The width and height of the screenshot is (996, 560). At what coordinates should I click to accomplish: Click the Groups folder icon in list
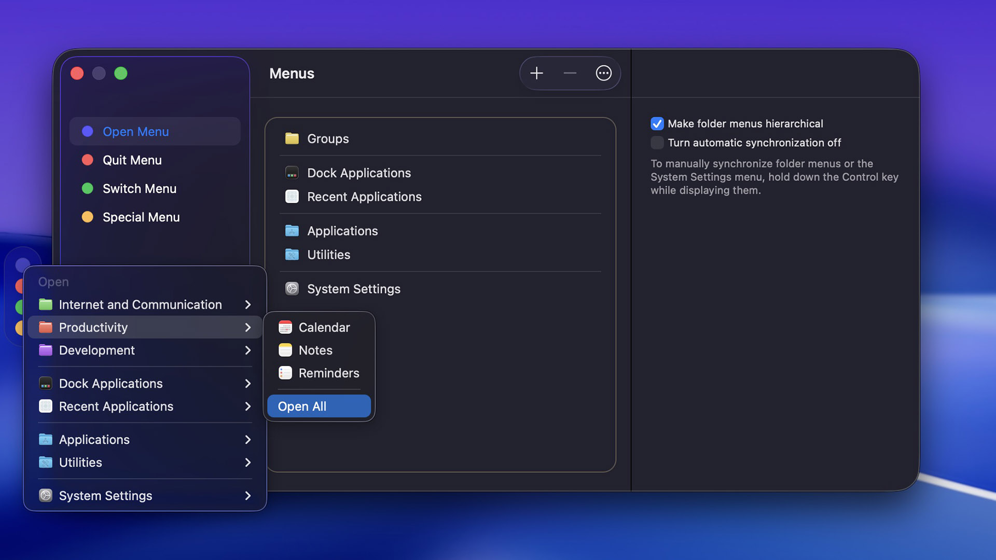tap(292, 138)
